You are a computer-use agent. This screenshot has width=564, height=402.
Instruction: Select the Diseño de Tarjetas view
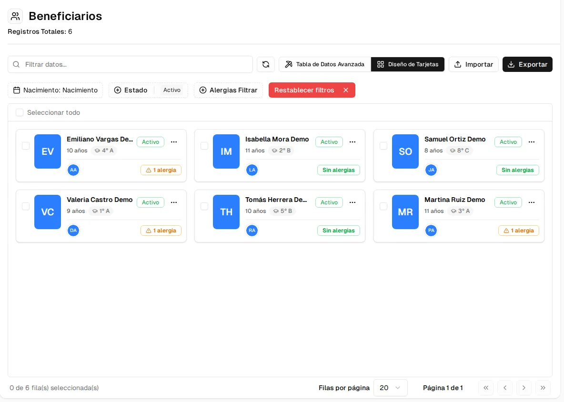coord(408,64)
